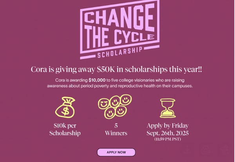Screen dimensions: 235x162
Task: Click the Apply by Friday text
Action: [167, 126]
